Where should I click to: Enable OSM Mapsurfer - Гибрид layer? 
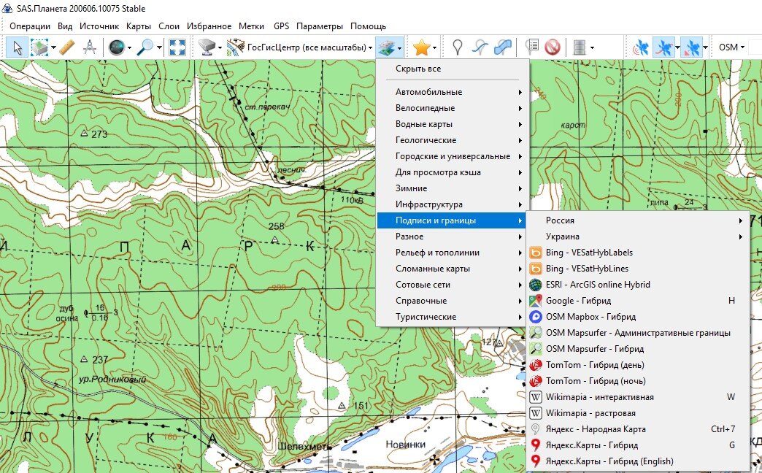638,349
